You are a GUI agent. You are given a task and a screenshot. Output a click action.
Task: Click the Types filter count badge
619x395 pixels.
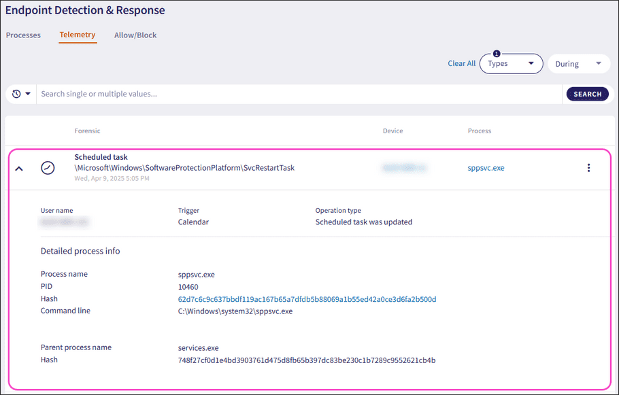497,54
